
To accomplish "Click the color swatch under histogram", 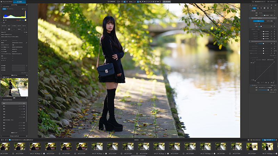I will [x=25, y=20].
